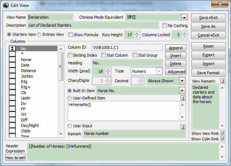Screen dimensions: 231x166
Task: Click columns list scrollbar up arrow
Action: [x=61, y=49]
